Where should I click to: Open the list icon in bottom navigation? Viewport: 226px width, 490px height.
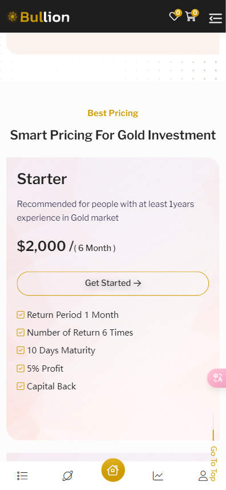coord(22,476)
